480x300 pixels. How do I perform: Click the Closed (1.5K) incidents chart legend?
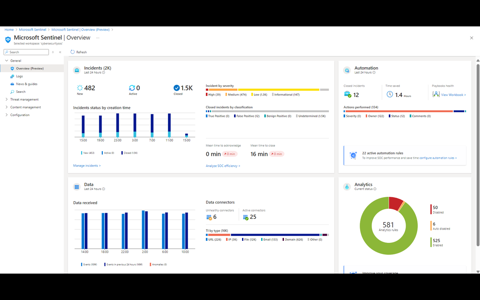[129, 153]
